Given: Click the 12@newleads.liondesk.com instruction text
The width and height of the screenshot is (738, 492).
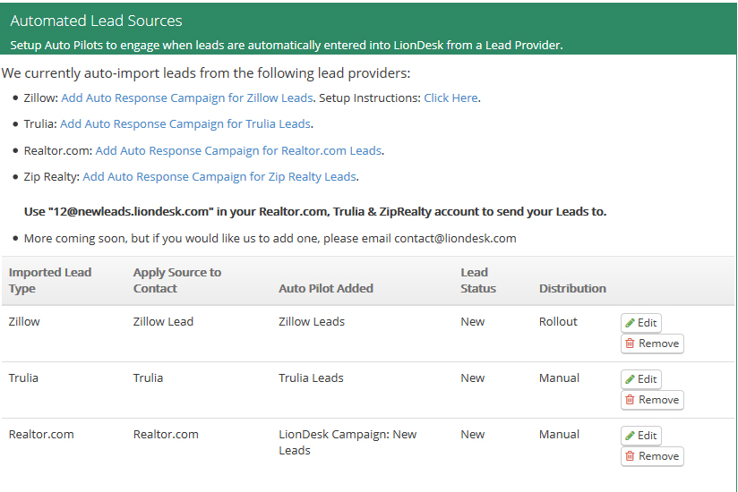Looking at the screenshot, I should point(315,211).
